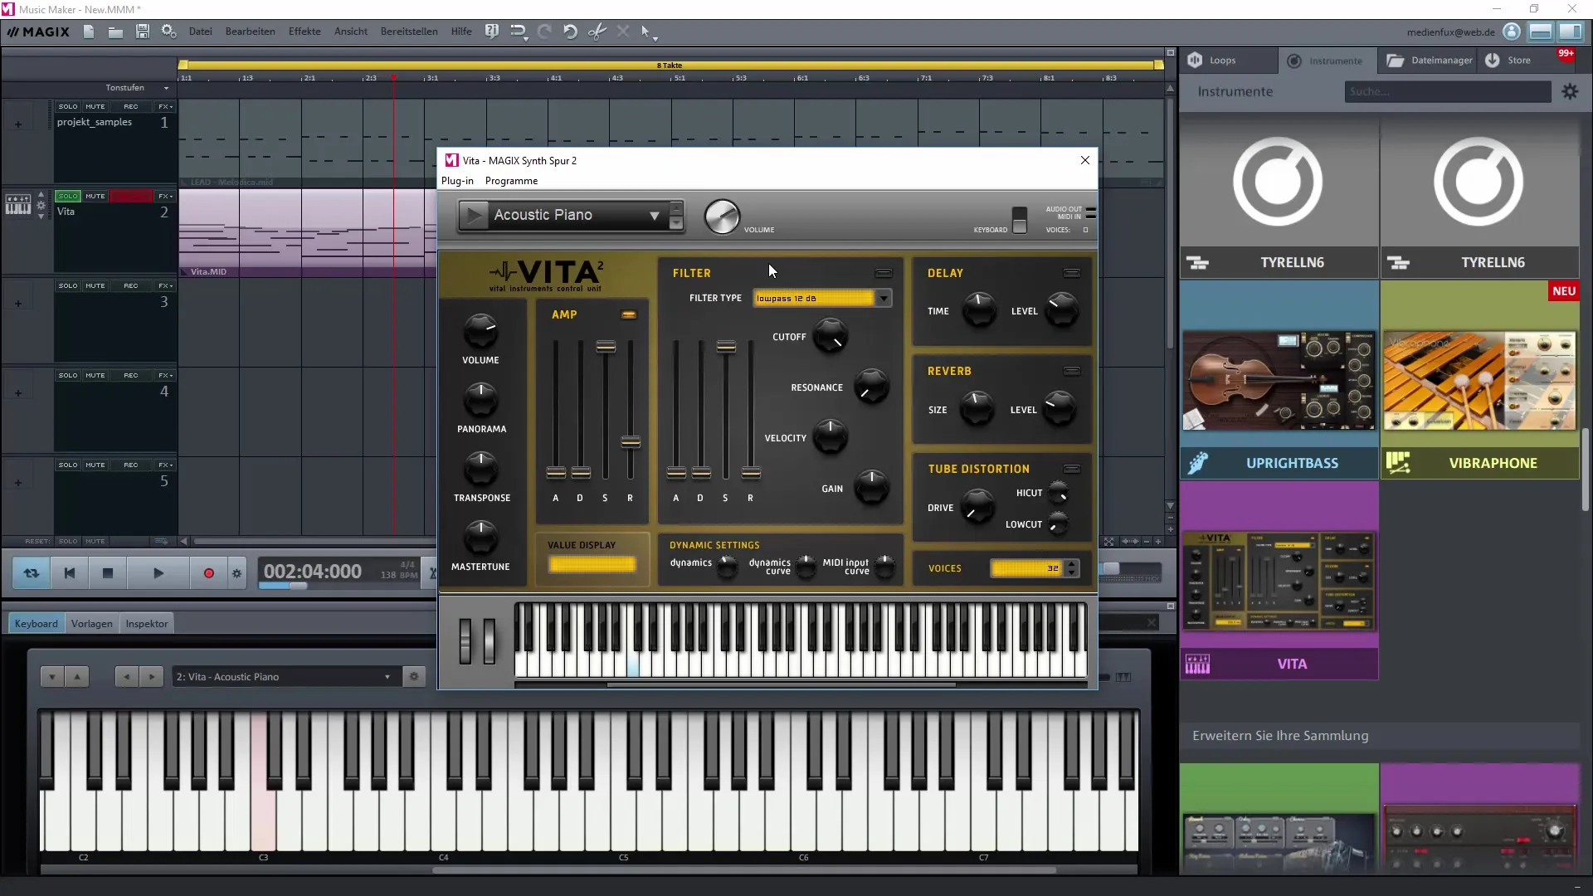
Task: Mute the projekt_samples track
Action: coord(95,107)
